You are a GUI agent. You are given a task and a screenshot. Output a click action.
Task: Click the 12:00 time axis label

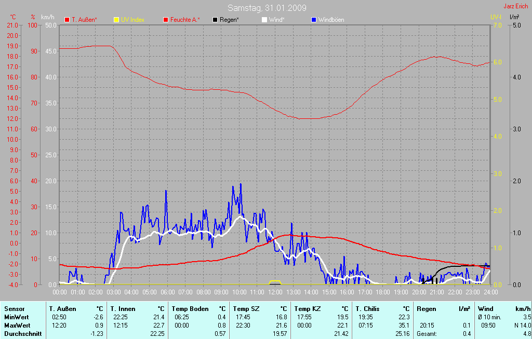point(275,292)
